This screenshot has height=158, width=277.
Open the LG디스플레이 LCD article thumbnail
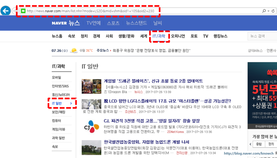tap(91, 104)
